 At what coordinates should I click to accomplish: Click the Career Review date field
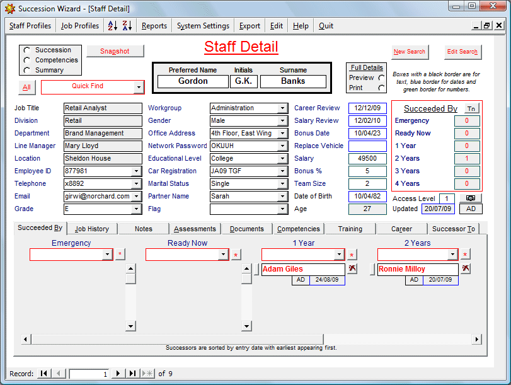pos(367,108)
